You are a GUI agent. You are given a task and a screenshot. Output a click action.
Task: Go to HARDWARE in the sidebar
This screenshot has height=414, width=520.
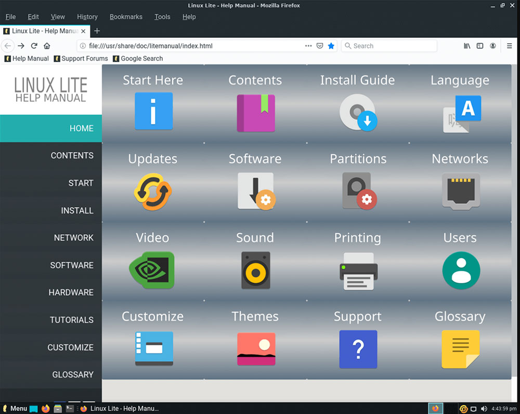51,293
